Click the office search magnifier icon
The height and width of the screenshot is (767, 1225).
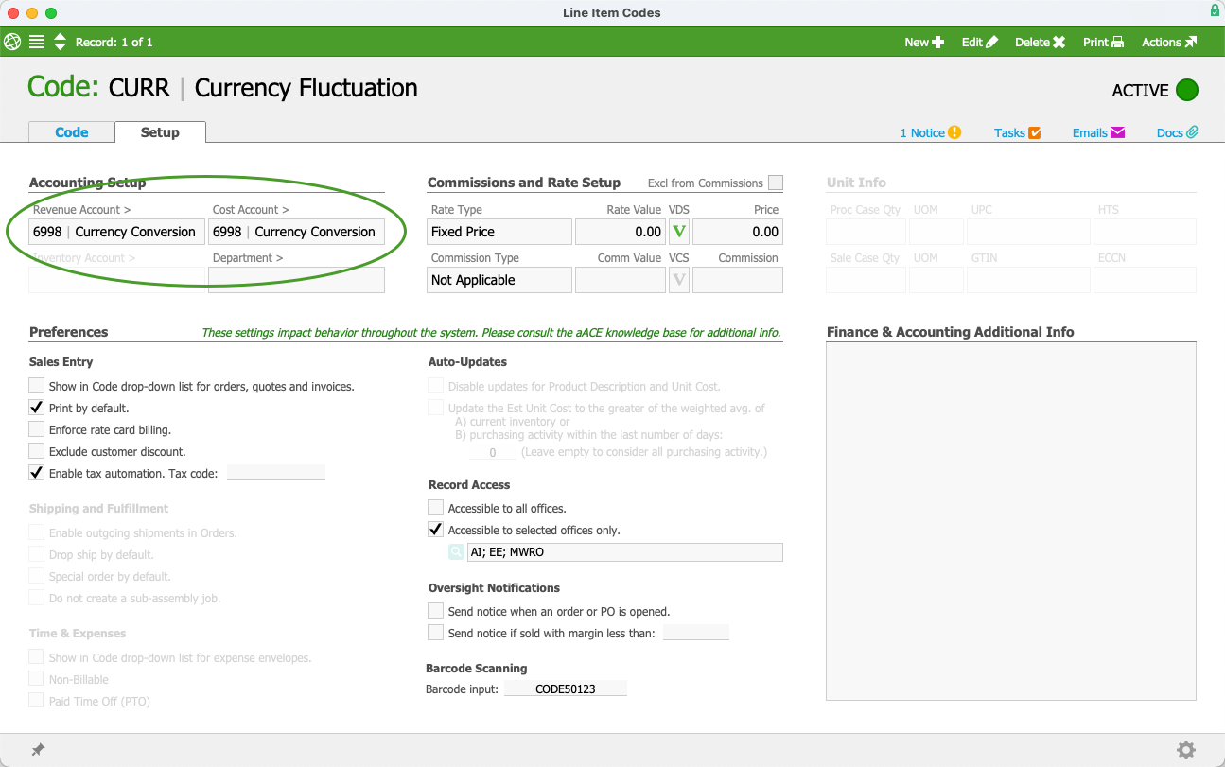tap(457, 552)
